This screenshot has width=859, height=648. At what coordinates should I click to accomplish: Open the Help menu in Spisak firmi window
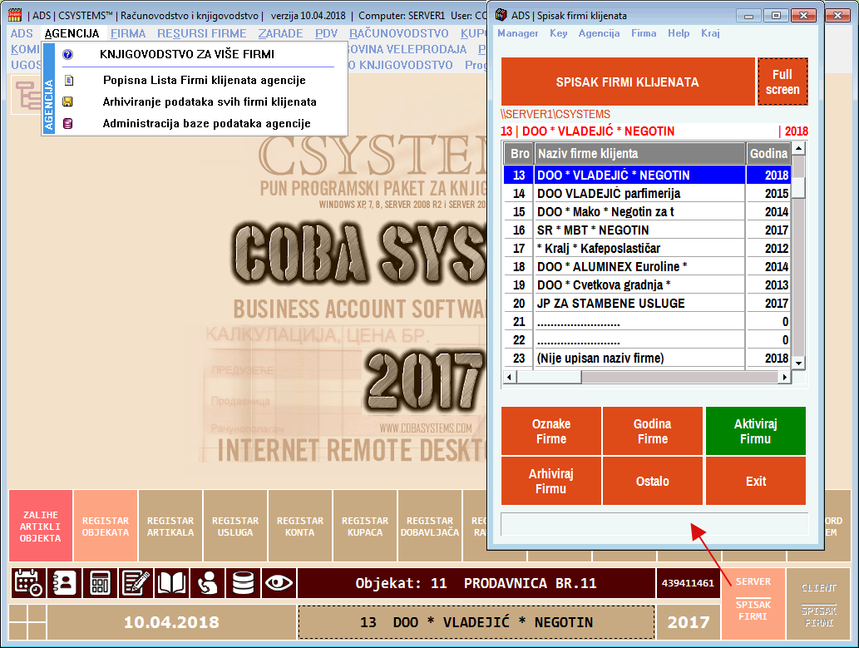point(679,33)
